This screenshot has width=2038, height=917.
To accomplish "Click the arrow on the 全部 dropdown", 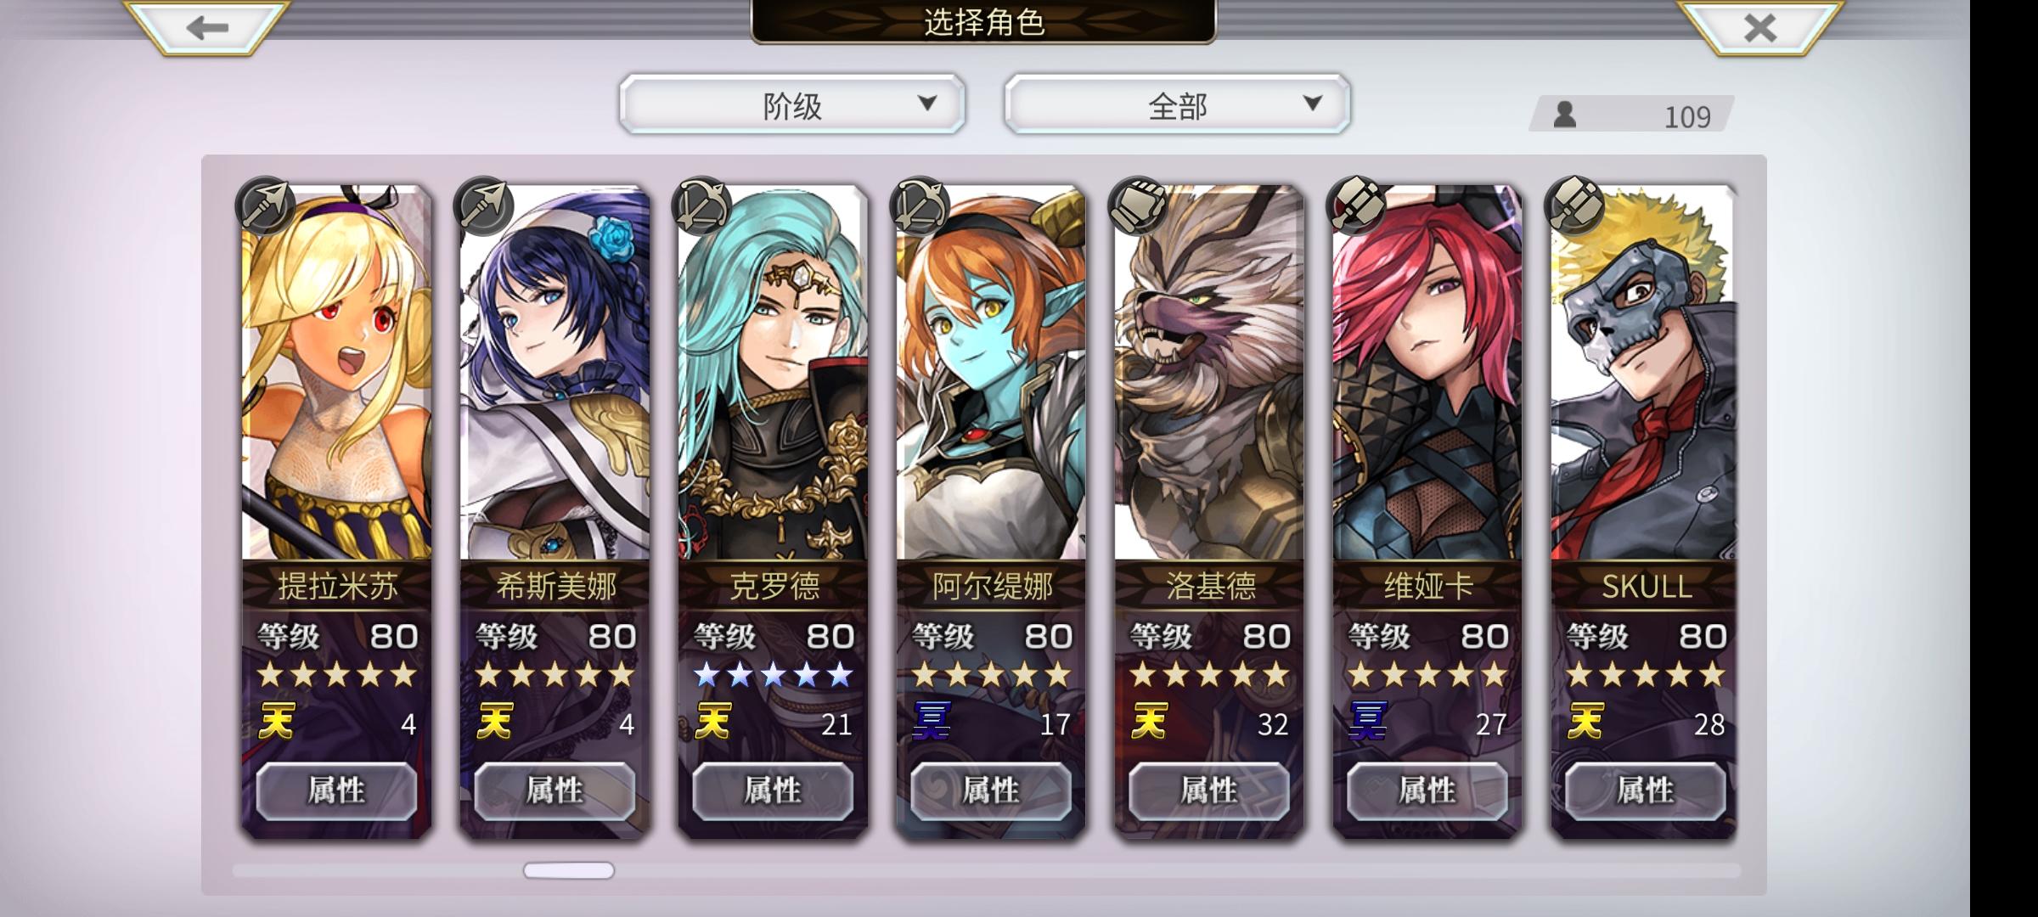I will [1313, 103].
